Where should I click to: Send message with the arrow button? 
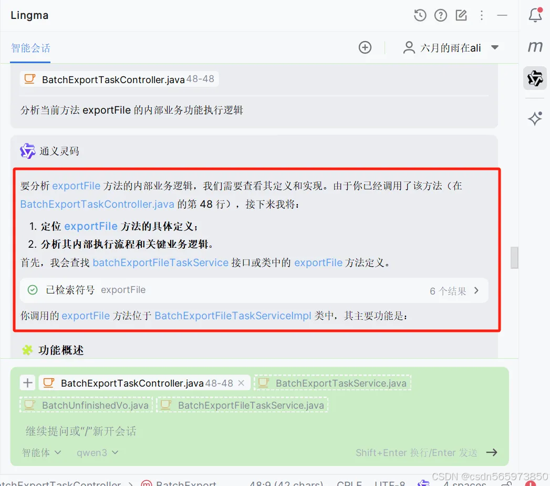(492, 452)
